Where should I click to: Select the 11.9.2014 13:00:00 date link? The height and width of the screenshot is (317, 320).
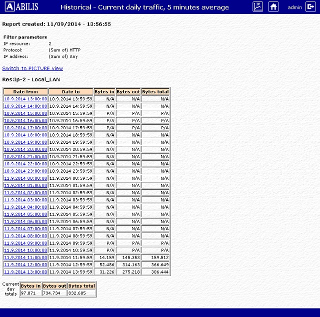[x=25, y=272]
